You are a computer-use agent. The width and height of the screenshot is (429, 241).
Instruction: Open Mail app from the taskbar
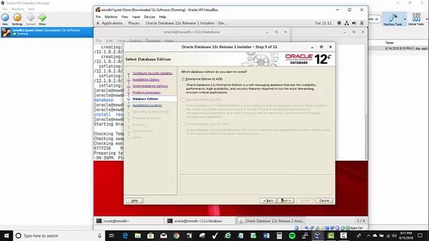pos(164,236)
